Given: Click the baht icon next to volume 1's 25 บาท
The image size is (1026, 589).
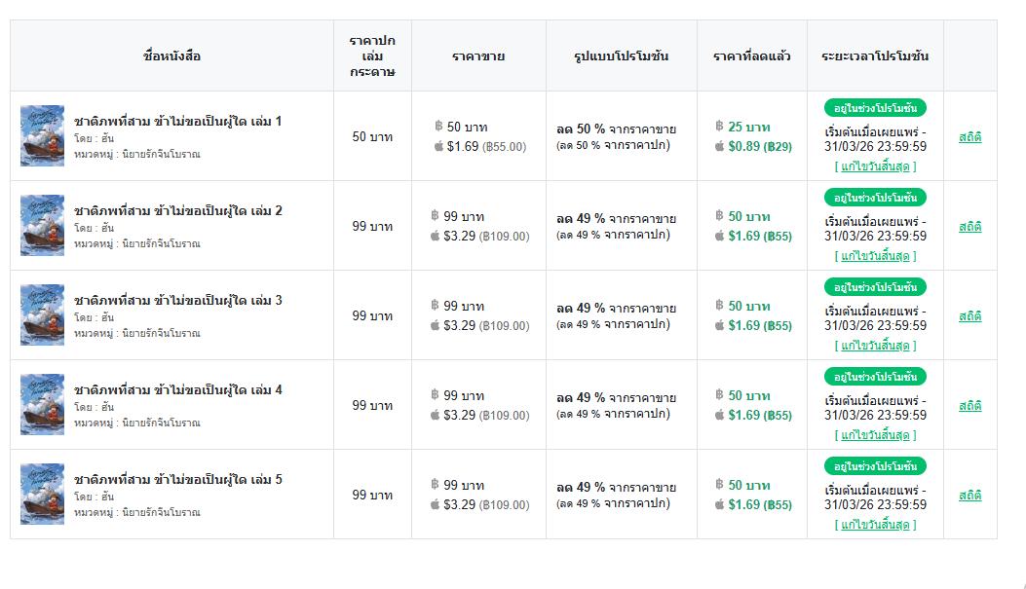Looking at the screenshot, I should (x=719, y=127).
